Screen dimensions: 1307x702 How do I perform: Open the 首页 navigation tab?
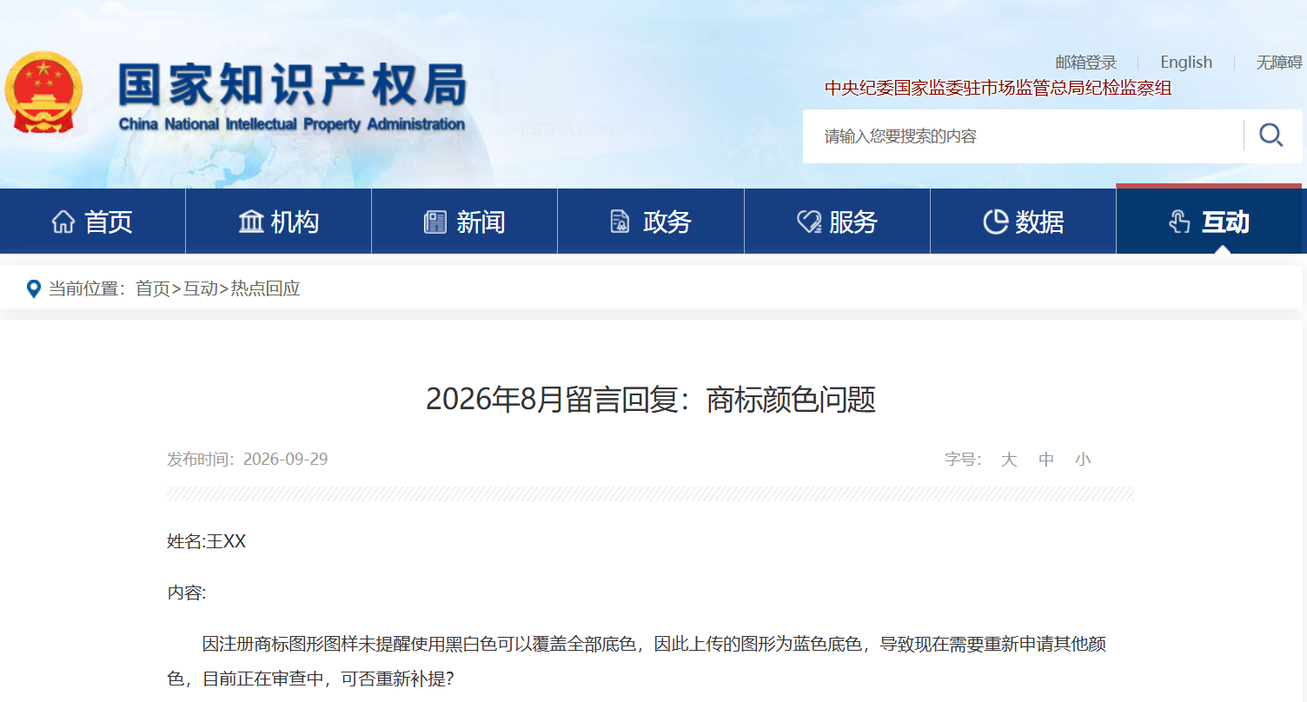pyautogui.click(x=93, y=222)
